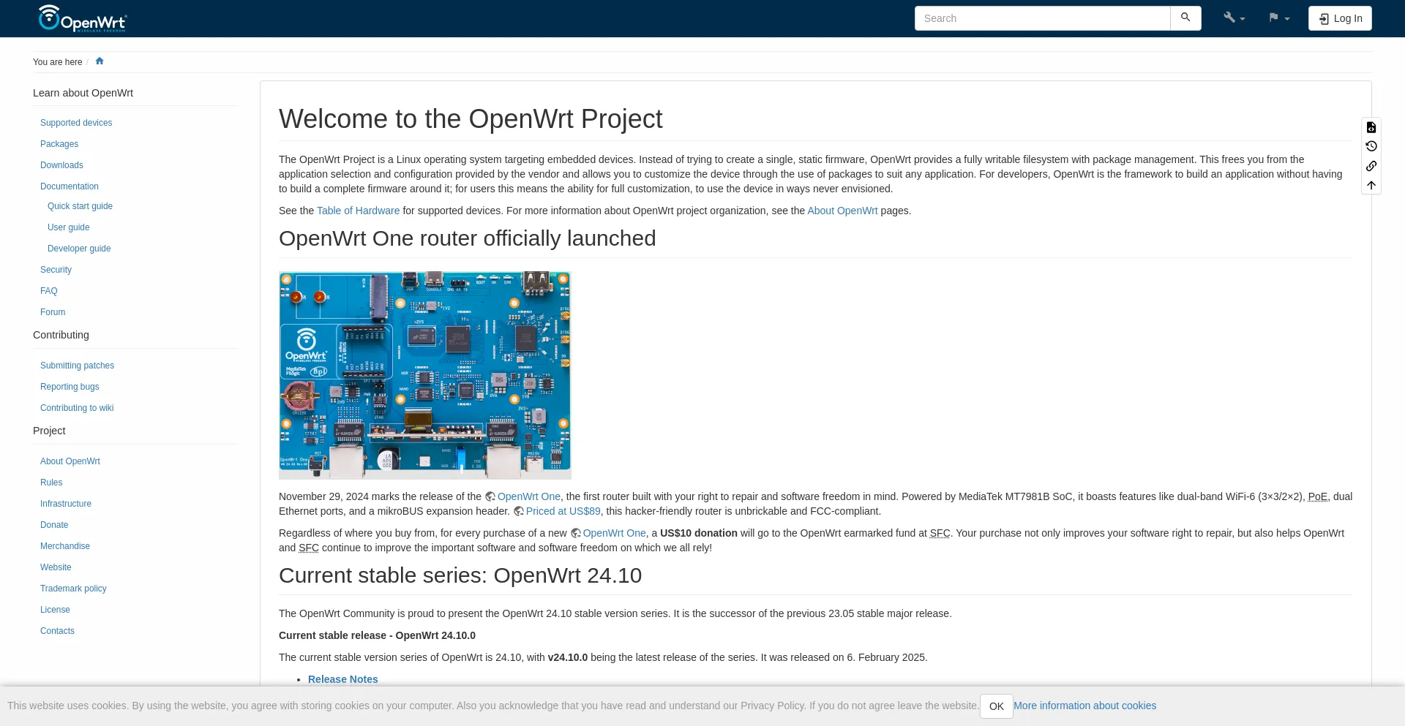This screenshot has width=1405, height=726.
Task: Open Developer guide link
Action: [79, 249]
